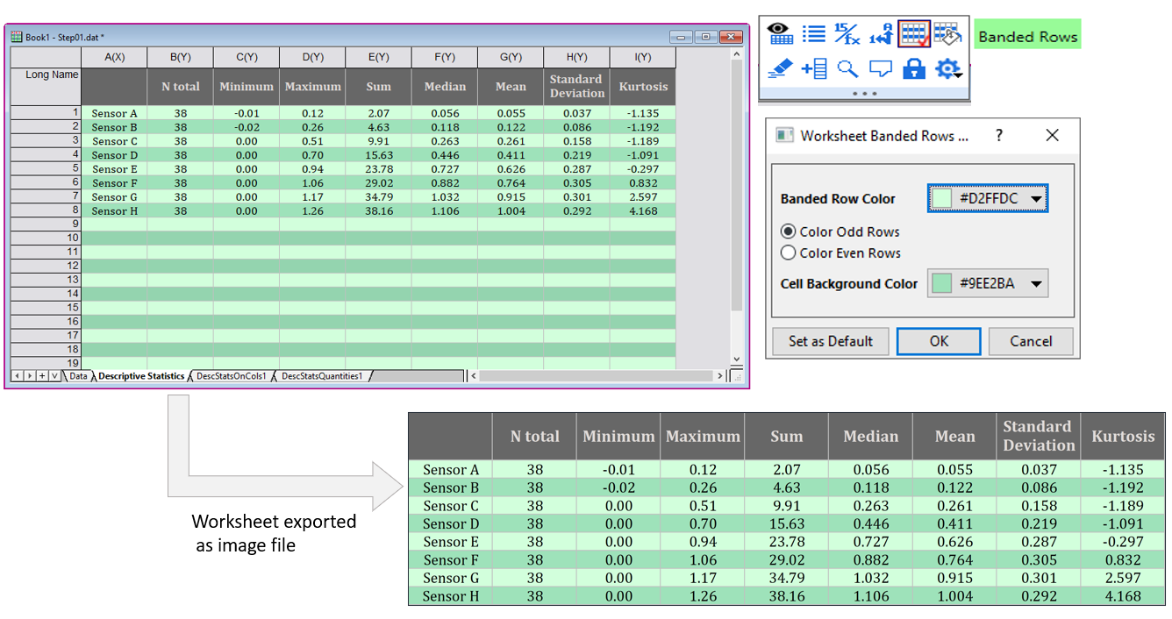
Task: Switch to the Data sheet tab
Action: click(78, 376)
